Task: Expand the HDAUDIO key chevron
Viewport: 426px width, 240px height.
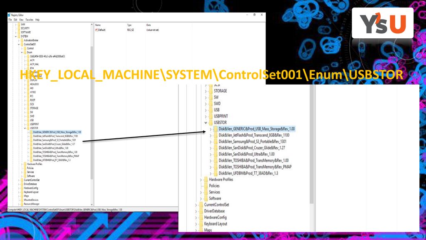Action: click(25, 84)
